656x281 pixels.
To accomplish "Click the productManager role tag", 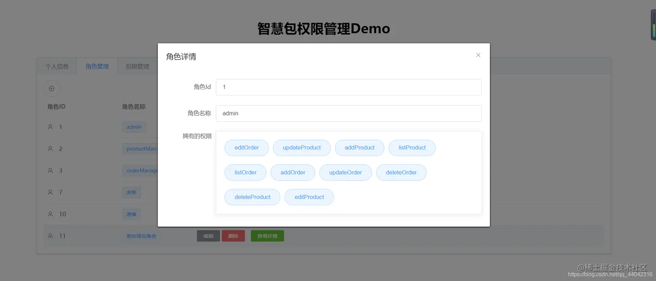I will pyautogui.click(x=140, y=149).
